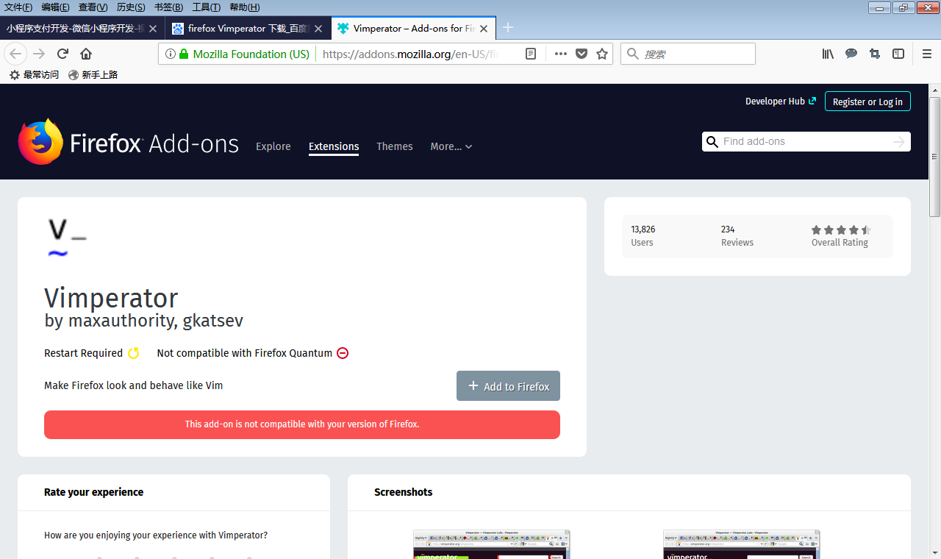Open the 书签(B) menu
Viewport: 941px width, 559px height.
coord(169,7)
